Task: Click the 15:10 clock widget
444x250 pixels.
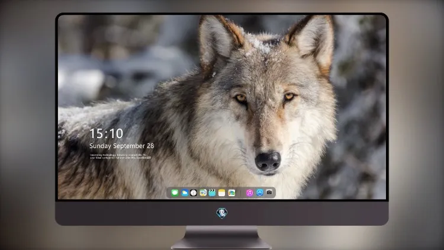Action: pyautogui.click(x=106, y=133)
